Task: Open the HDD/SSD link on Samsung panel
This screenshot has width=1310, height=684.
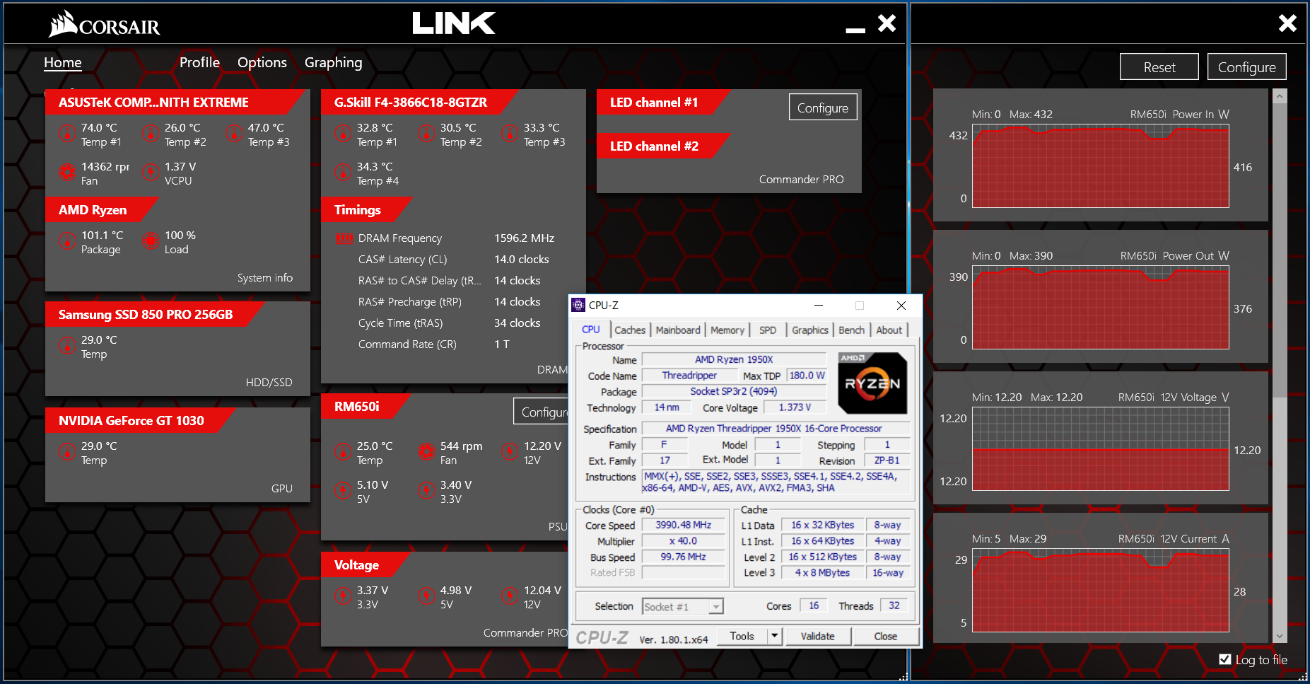Action: pos(269,383)
